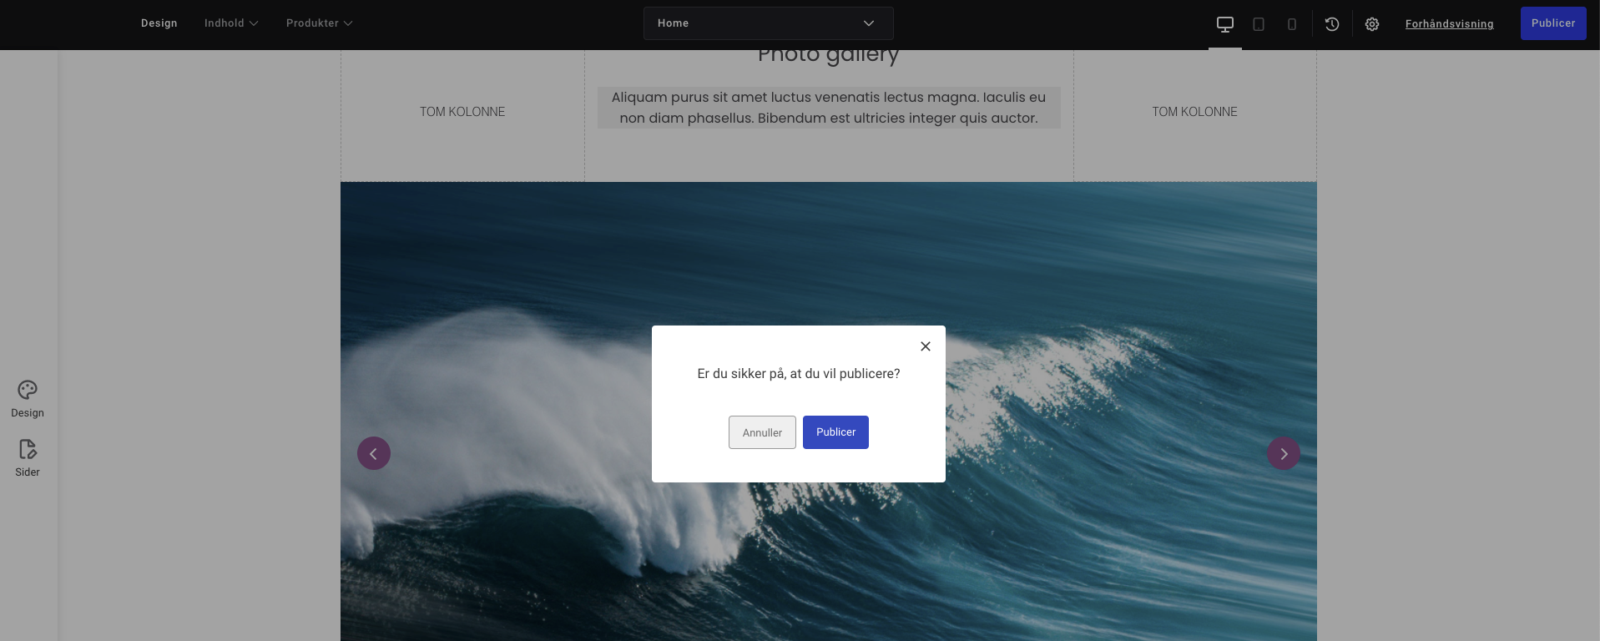Select the left TOM KOLONNE column
Image resolution: width=1600 pixels, height=641 pixels.
(462, 112)
